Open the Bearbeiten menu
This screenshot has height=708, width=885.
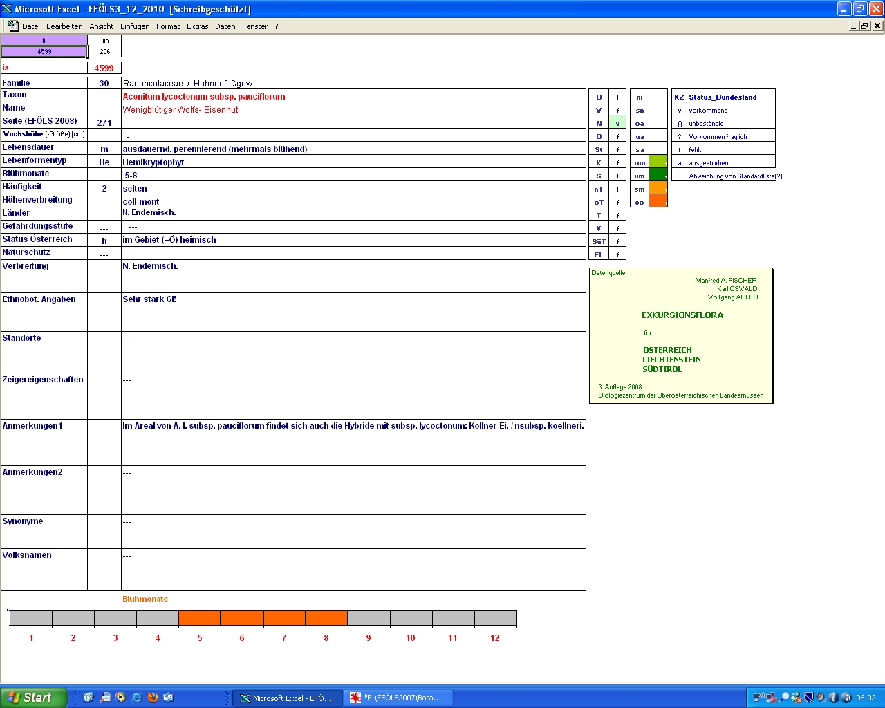64,26
